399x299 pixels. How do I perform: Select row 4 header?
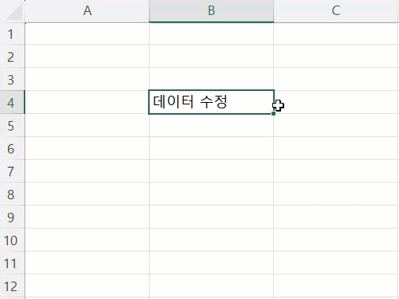tap(12, 102)
